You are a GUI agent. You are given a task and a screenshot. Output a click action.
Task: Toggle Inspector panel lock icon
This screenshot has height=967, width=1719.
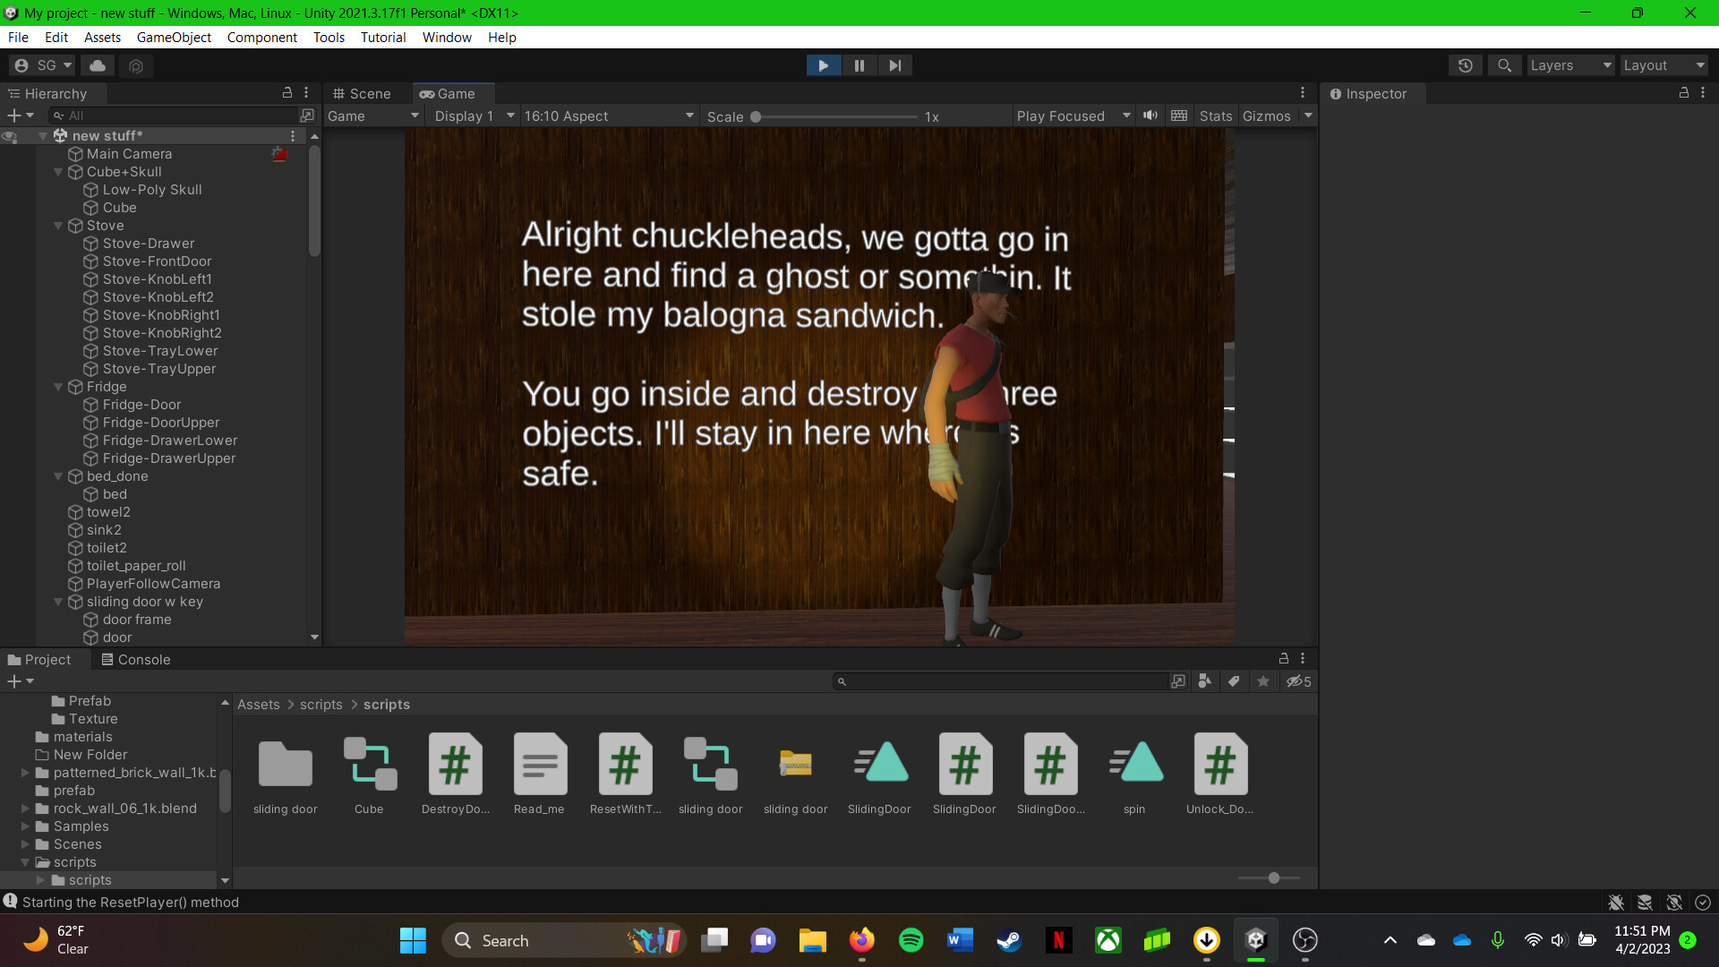pyautogui.click(x=1683, y=93)
